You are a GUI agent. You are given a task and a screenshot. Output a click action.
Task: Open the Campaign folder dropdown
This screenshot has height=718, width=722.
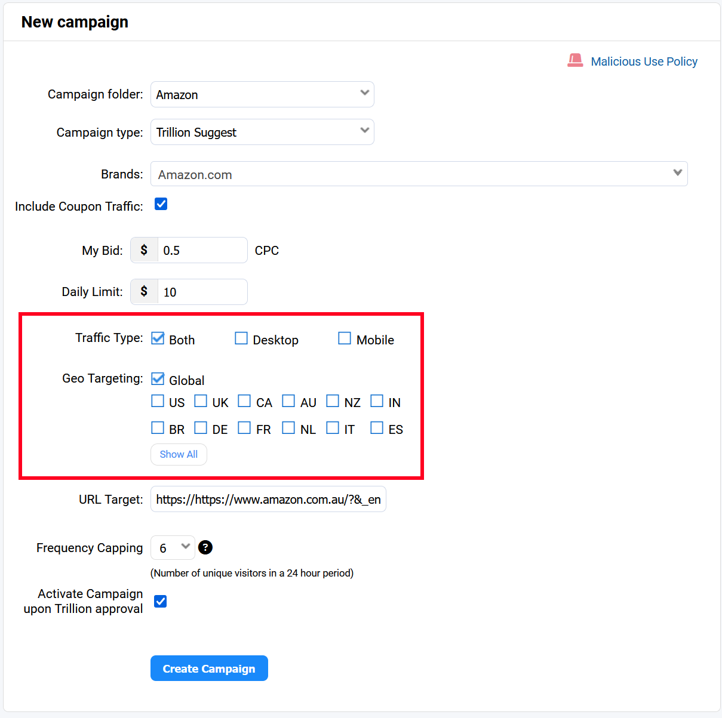[x=262, y=94]
